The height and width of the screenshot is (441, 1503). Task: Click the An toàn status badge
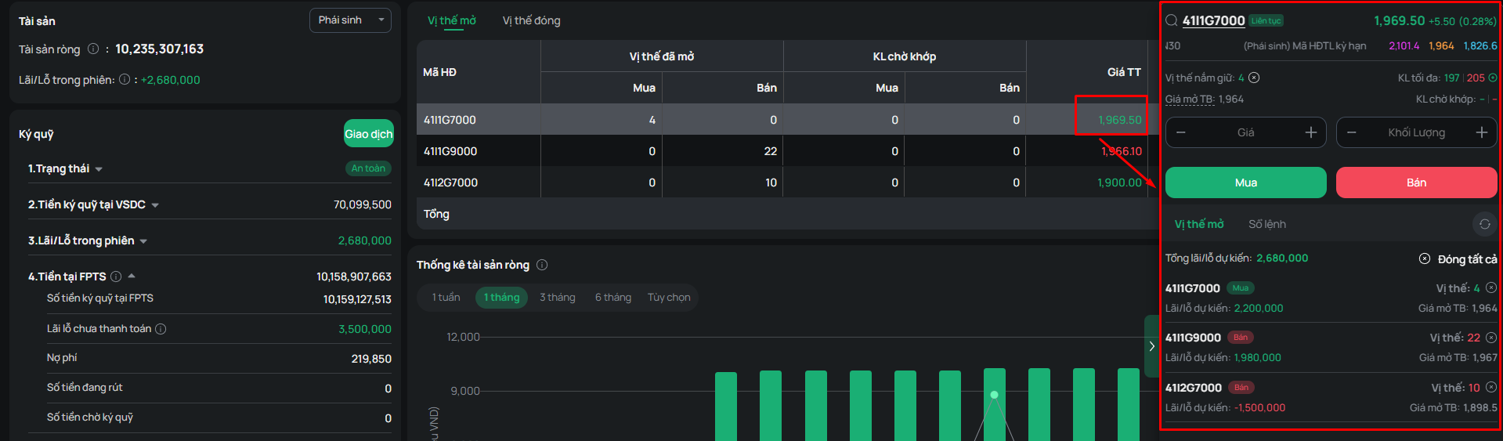tap(368, 168)
